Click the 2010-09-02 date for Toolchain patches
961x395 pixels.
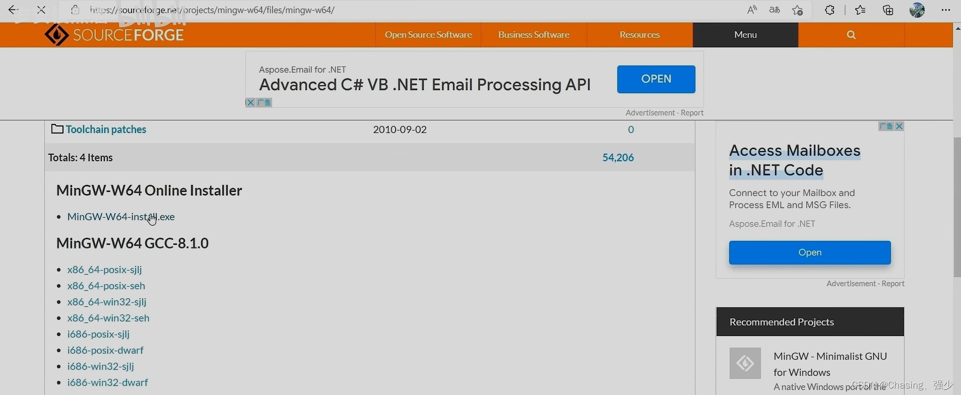[x=400, y=129]
